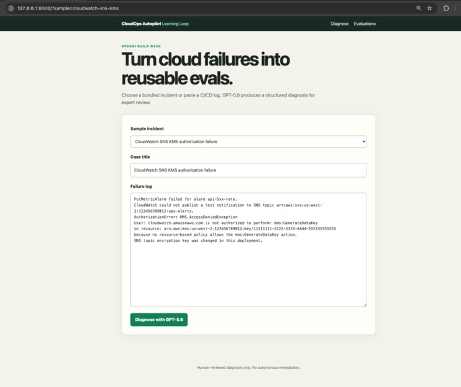This screenshot has height=387, width=461.
Task: Click the 'Sample incident' label
Action: (147, 128)
